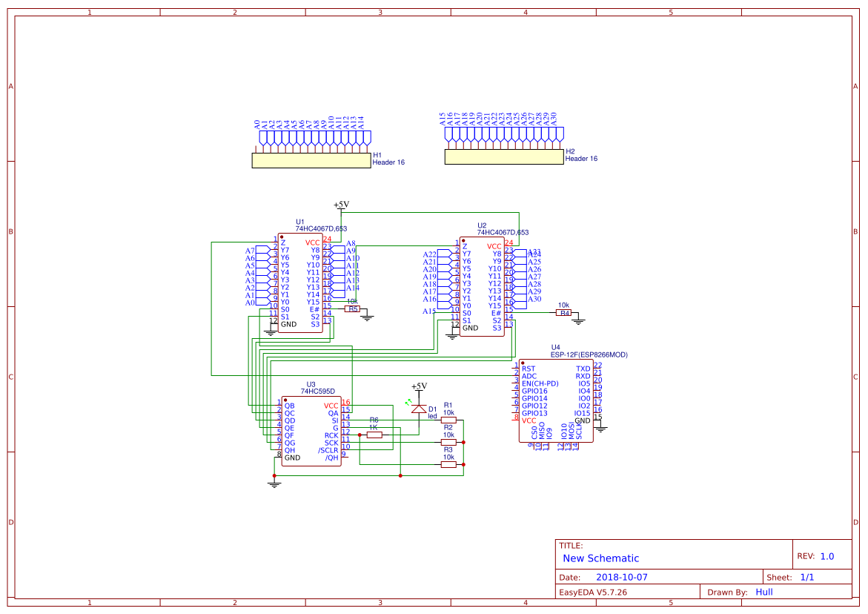868x614 pixels.
Task: Click the Drawn By value Hull
Action: [x=764, y=592]
